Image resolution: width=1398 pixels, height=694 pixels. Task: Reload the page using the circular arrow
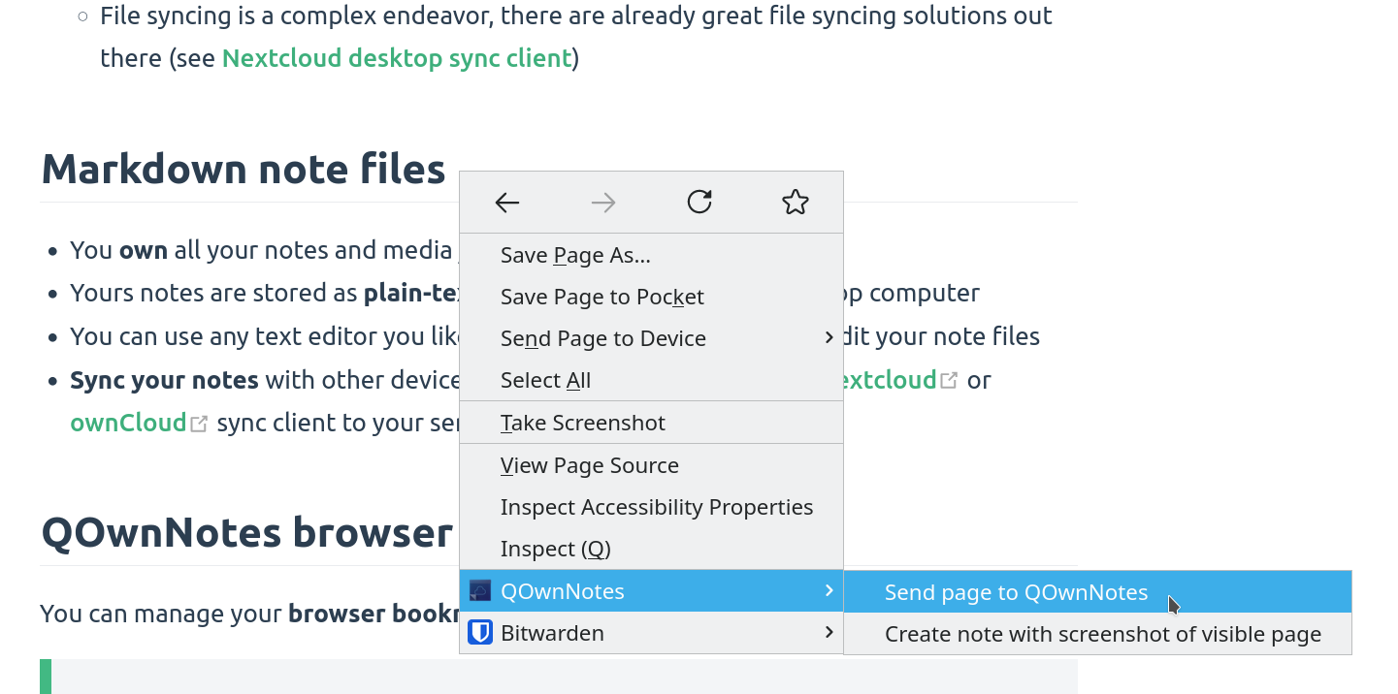pos(699,202)
